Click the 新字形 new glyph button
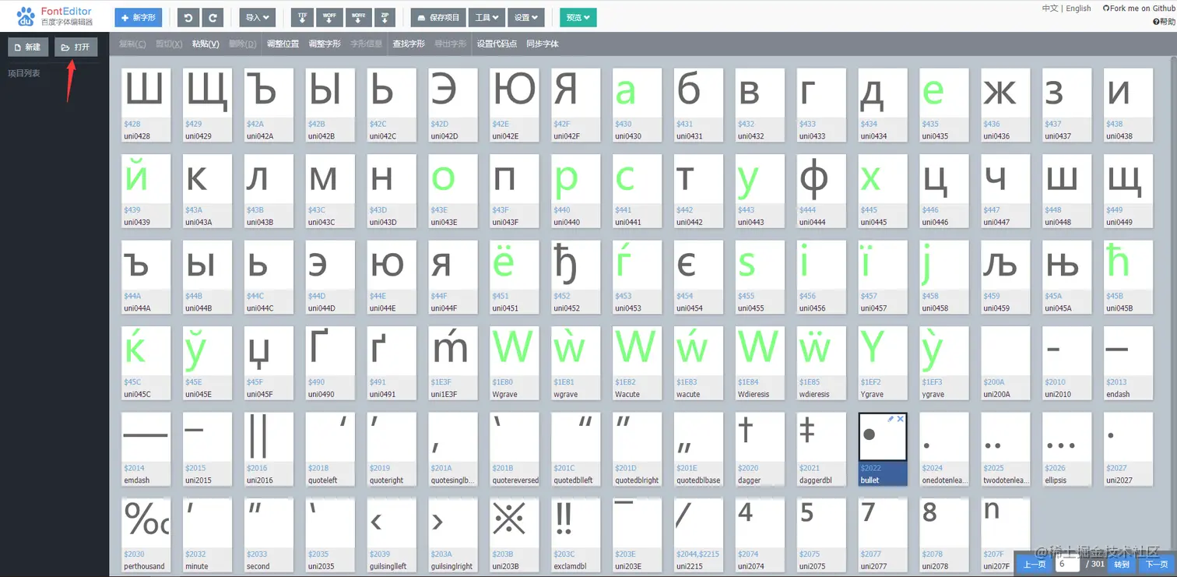Image resolution: width=1177 pixels, height=577 pixels. pos(139,17)
